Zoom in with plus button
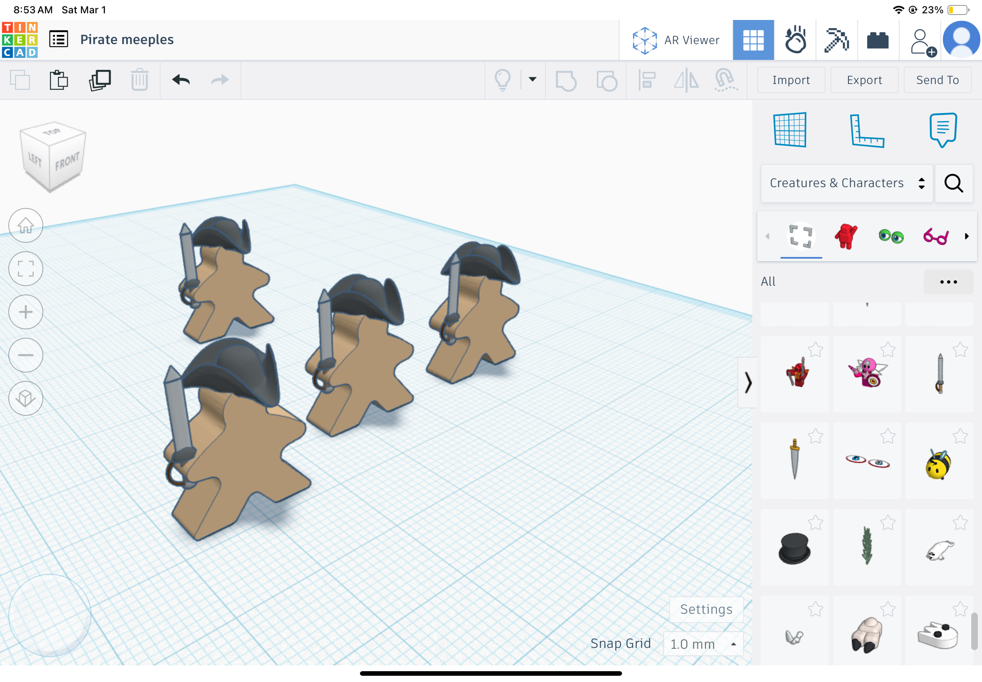The height and width of the screenshot is (682, 982). pos(26,312)
